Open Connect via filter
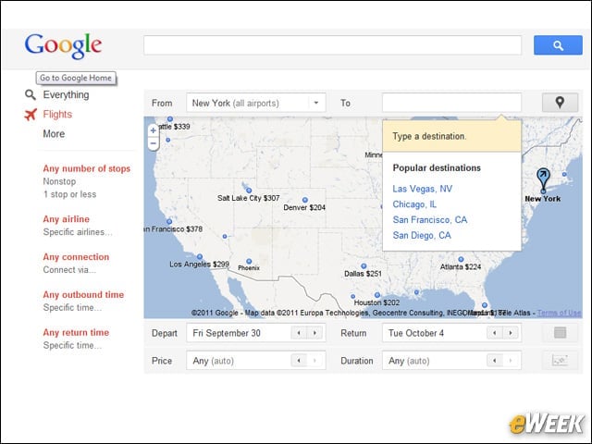Screen dimensions: 592x444 69,270
